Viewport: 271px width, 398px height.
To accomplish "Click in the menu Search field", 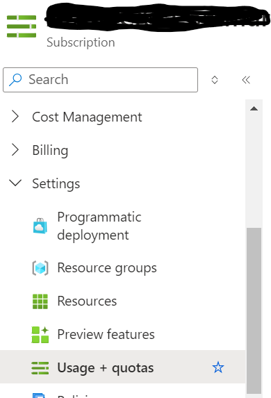I will (x=100, y=80).
